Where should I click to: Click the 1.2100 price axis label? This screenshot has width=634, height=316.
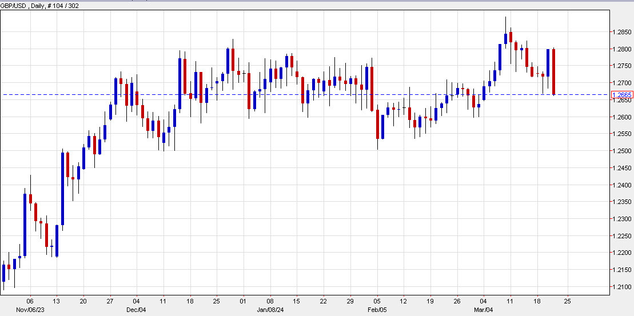(622, 287)
